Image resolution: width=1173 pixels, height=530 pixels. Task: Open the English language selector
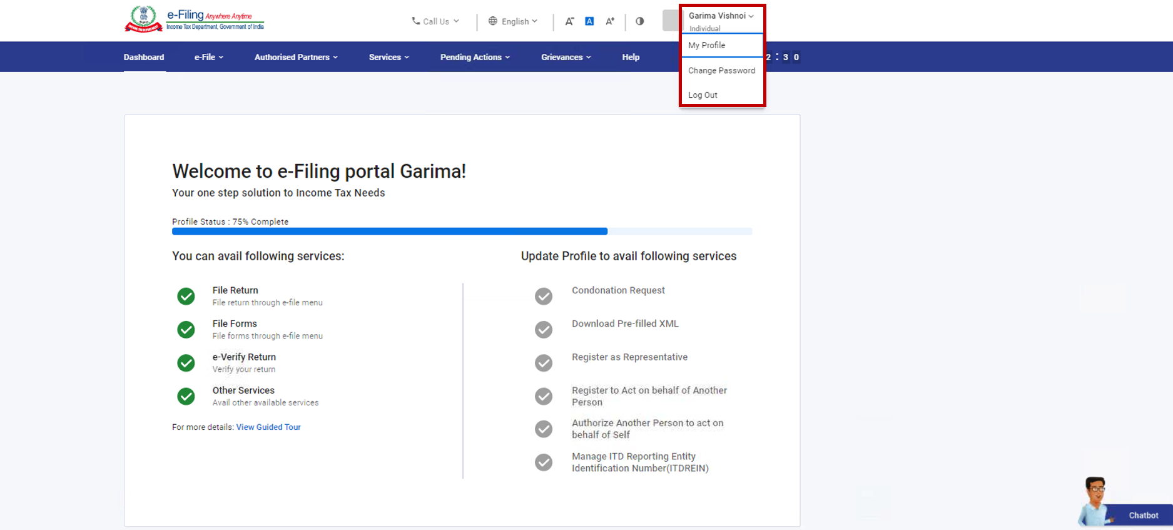[x=513, y=21]
